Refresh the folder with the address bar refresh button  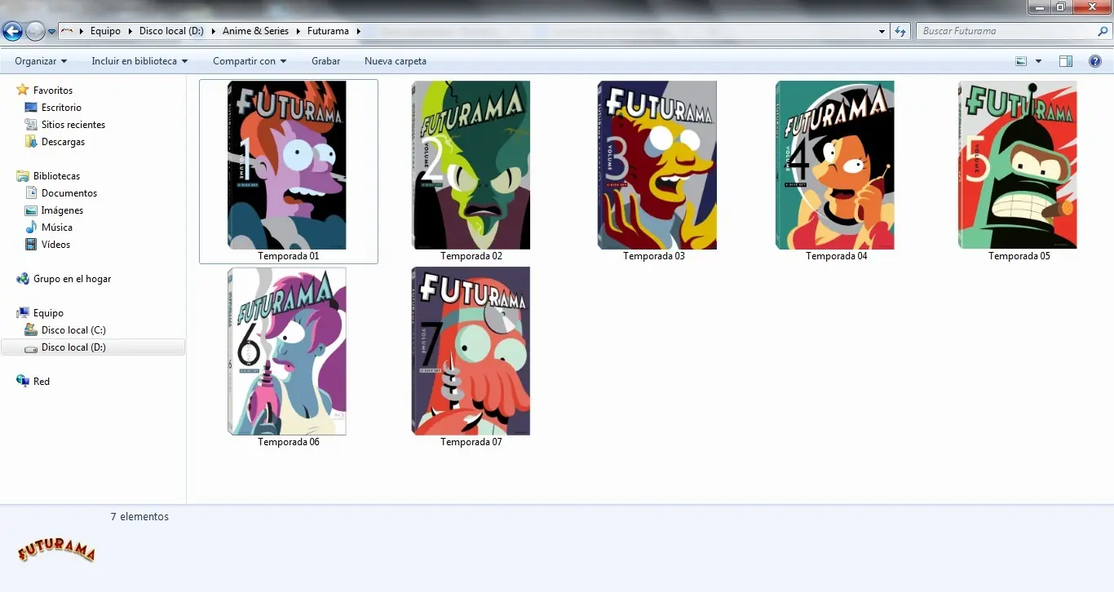(900, 31)
